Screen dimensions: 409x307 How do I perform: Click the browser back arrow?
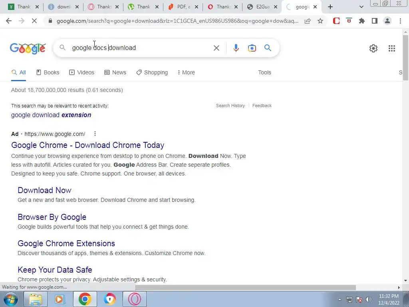click(x=9, y=21)
